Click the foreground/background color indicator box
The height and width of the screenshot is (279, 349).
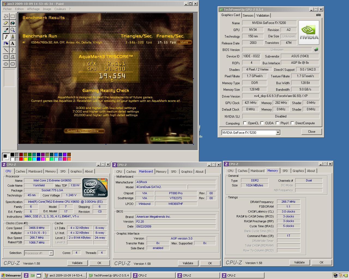(5, 157)
